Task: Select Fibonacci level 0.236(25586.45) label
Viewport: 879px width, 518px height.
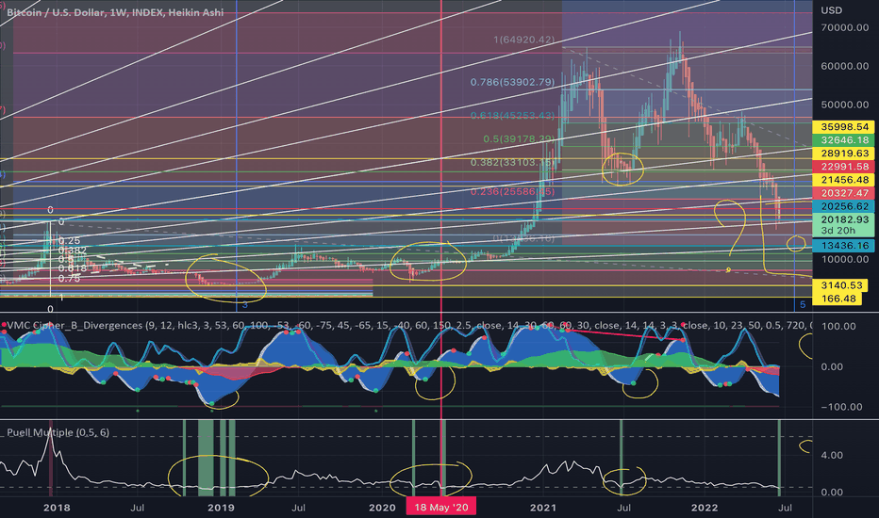Action: (x=512, y=191)
